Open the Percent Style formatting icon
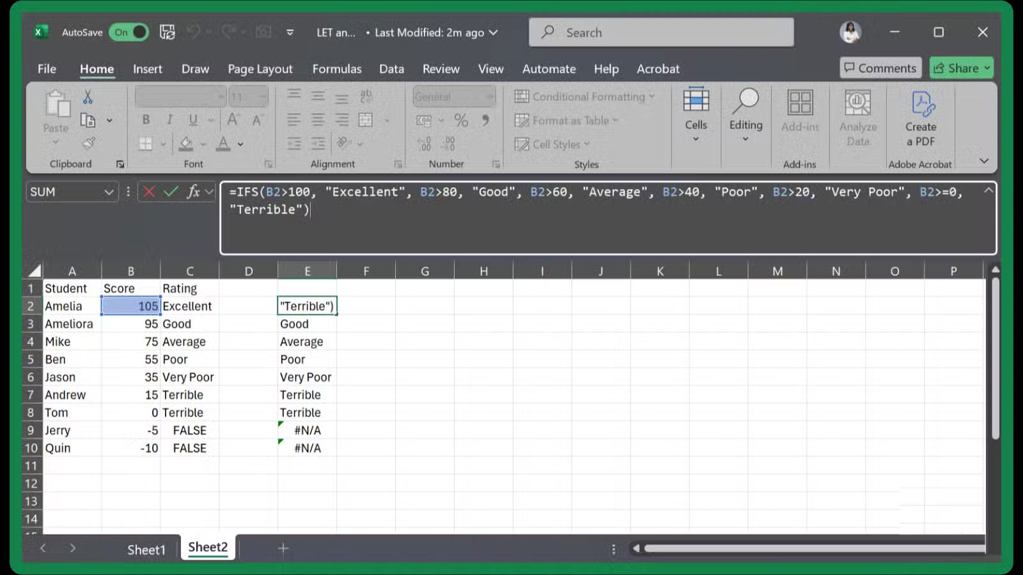The height and width of the screenshot is (575, 1023). (x=462, y=119)
